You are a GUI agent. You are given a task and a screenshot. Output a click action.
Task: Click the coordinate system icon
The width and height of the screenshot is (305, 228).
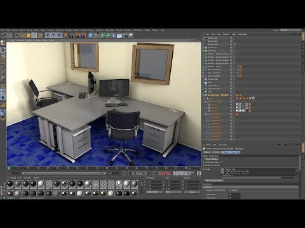[x=65, y=35]
